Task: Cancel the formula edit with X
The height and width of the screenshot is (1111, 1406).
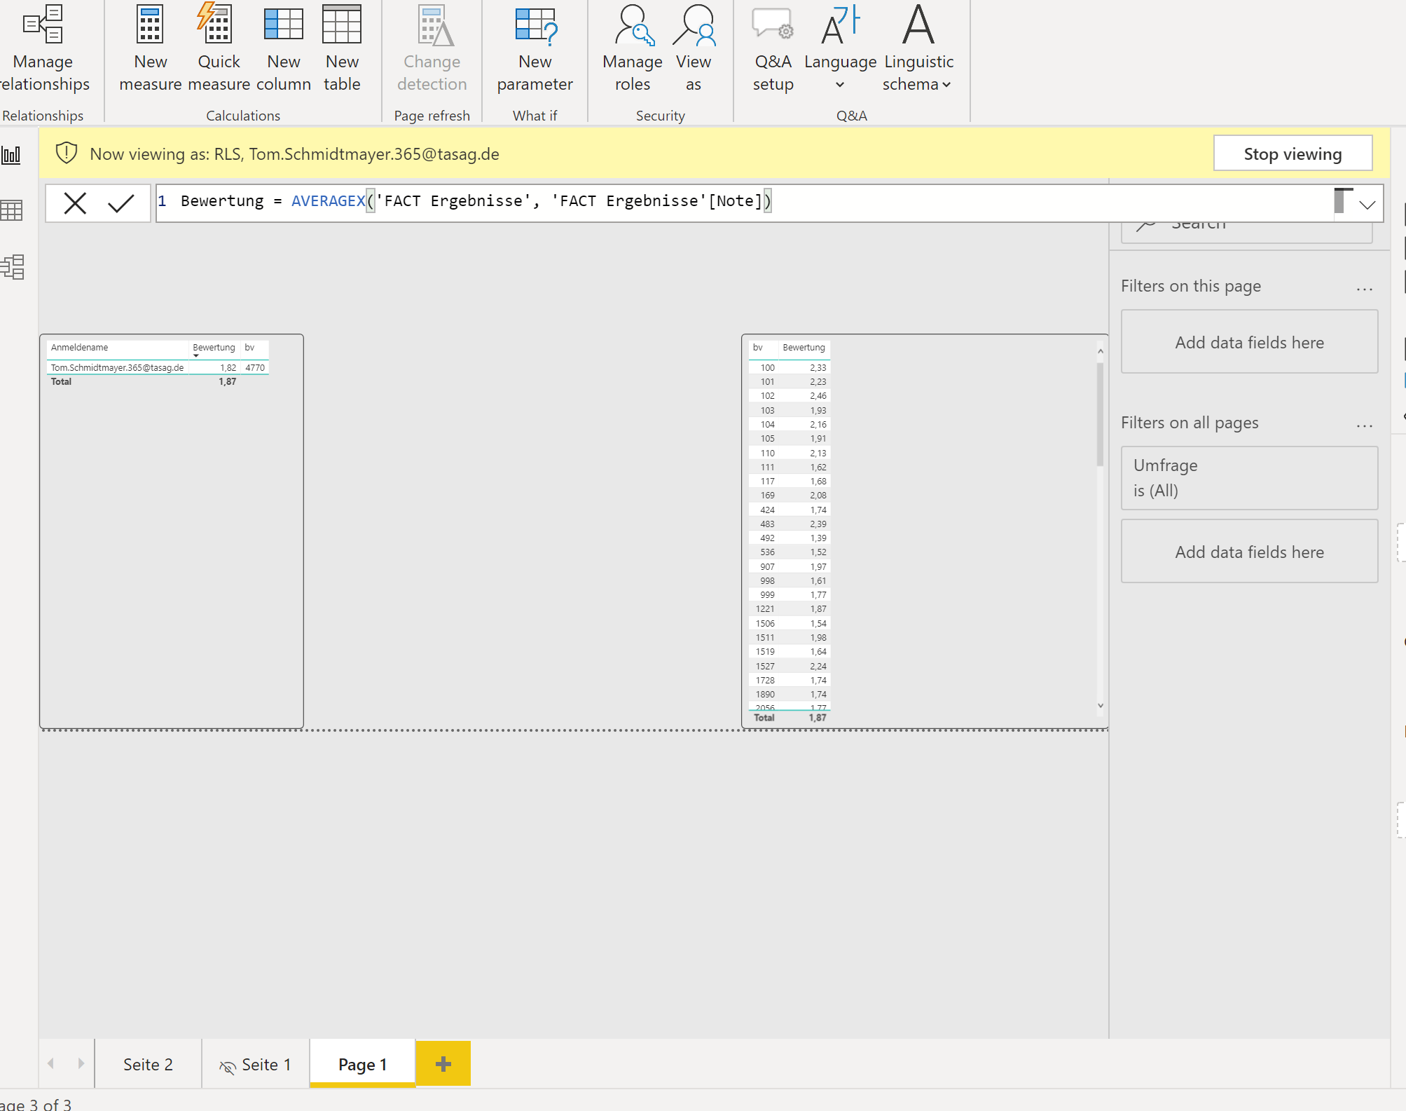Action: (x=75, y=203)
